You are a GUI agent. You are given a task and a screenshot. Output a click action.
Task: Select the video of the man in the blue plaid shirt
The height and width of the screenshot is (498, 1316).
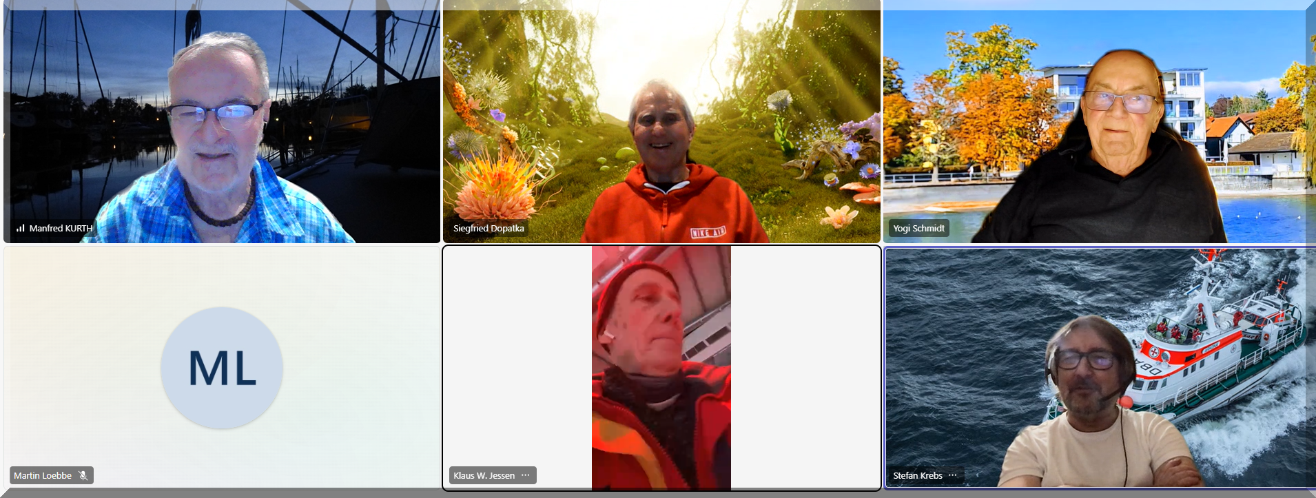pos(220,138)
